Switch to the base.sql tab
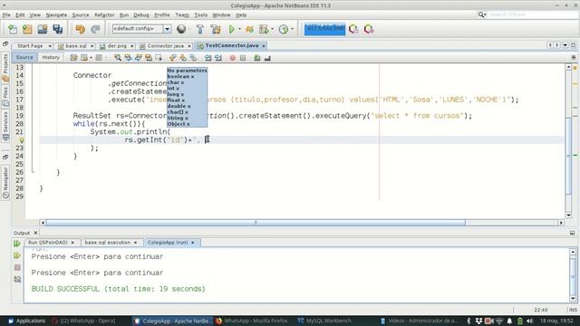 coord(76,46)
